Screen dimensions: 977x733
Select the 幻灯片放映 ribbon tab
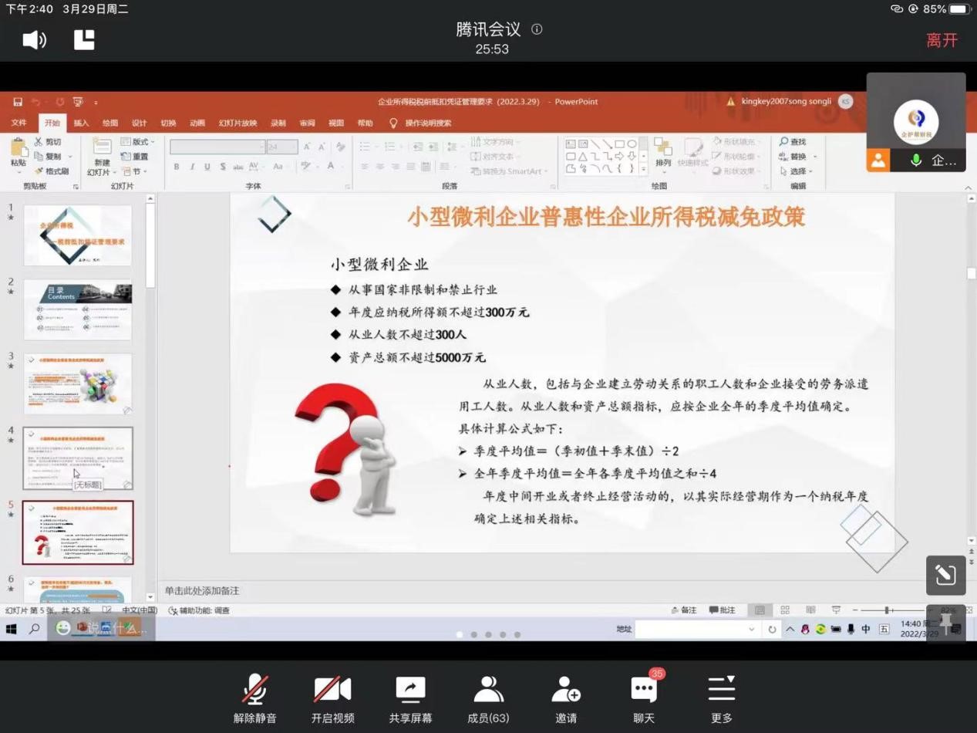click(238, 123)
